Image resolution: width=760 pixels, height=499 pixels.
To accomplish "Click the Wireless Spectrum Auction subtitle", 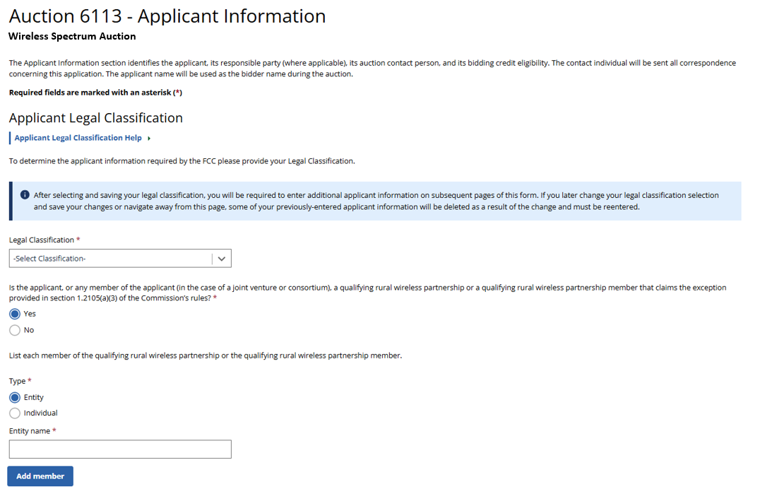I will (72, 36).
